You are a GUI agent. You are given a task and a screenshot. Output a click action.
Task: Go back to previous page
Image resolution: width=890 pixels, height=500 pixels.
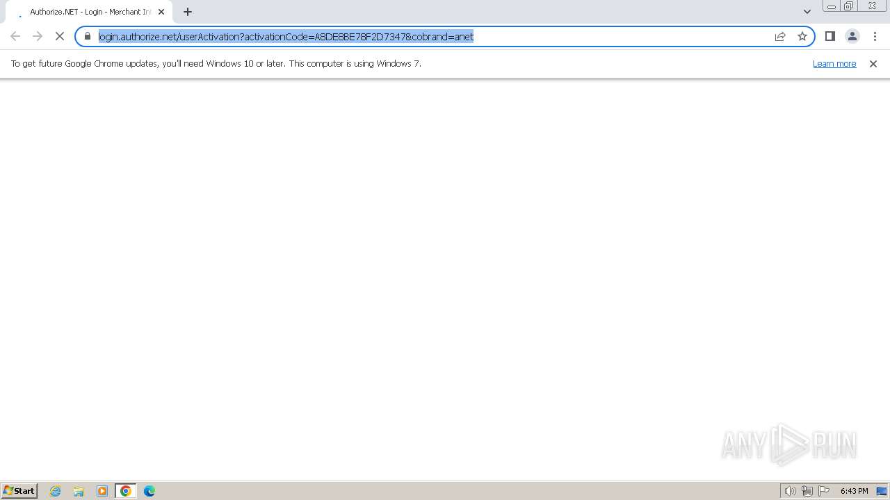pos(15,36)
